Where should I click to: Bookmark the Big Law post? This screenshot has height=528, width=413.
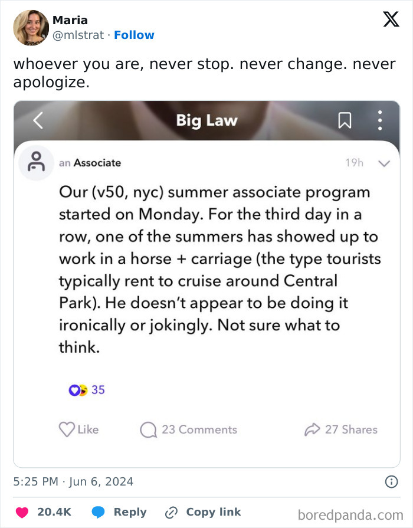pos(345,121)
